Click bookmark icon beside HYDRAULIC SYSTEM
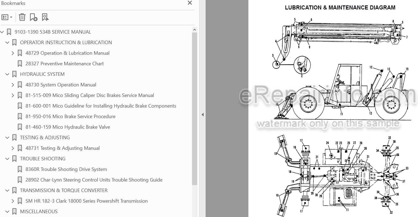 click(x=14, y=74)
